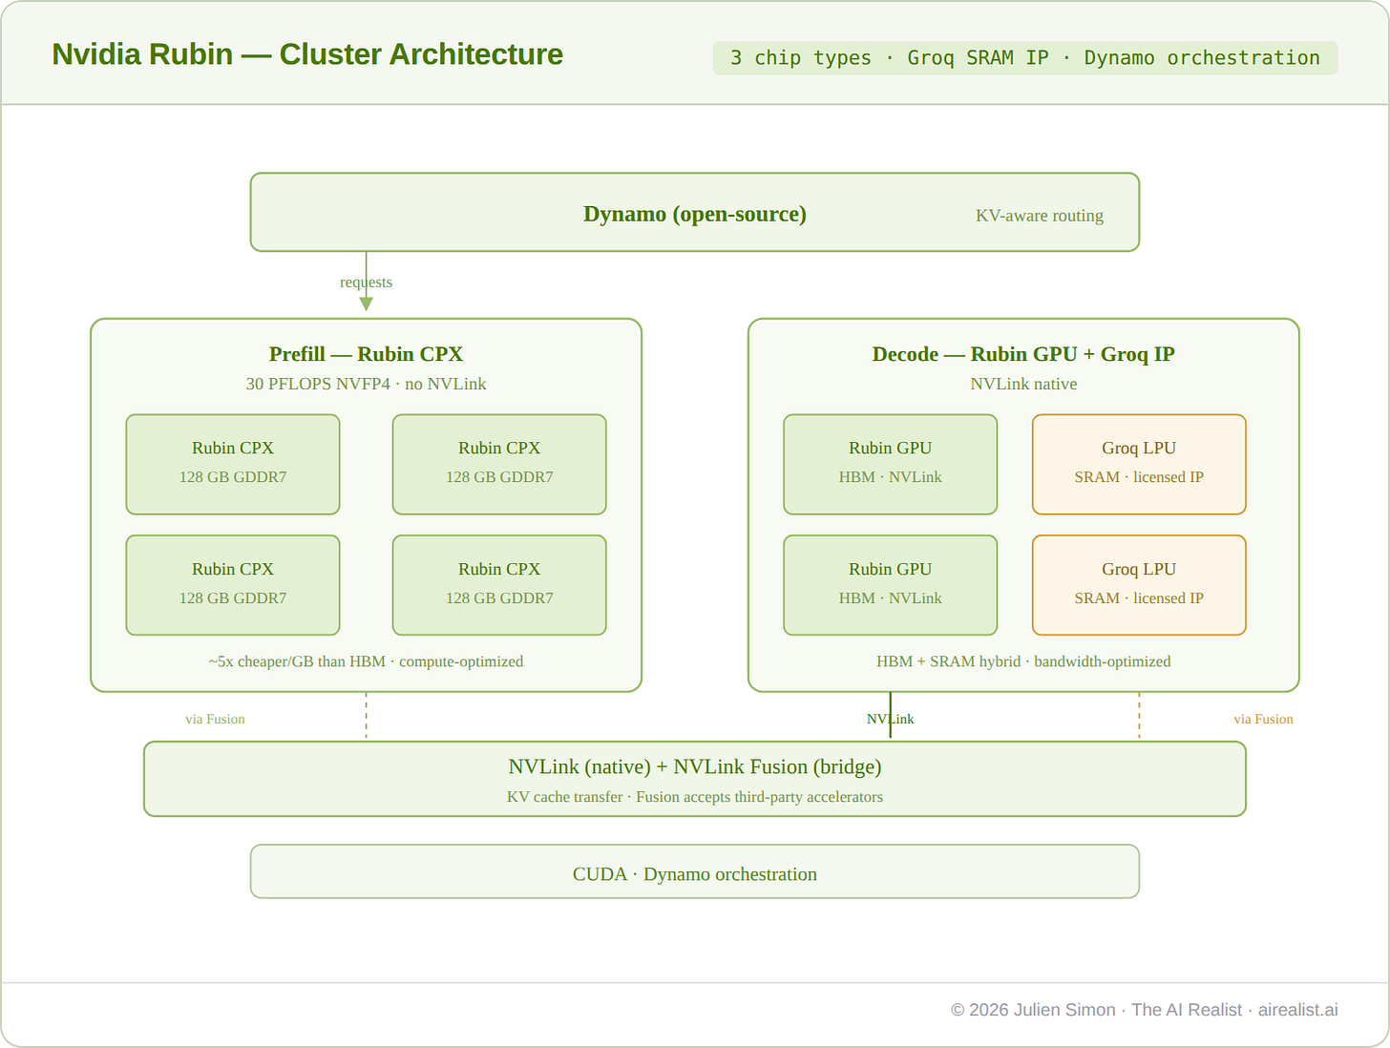Click the orange 'via Fusion' label
This screenshot has width=1390, height=1048.
pos(1263,720)
